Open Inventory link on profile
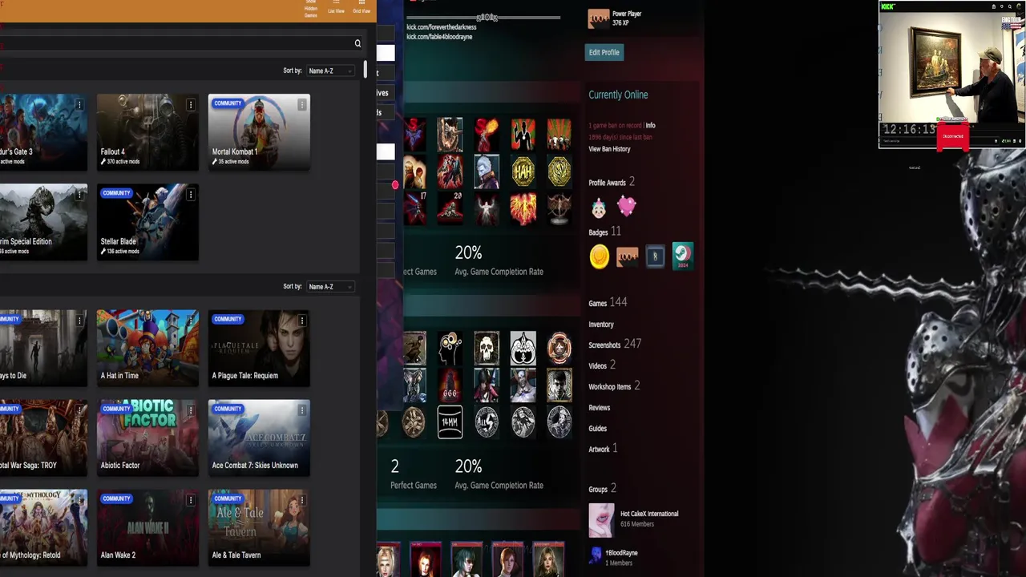 (x=601, y=325)
